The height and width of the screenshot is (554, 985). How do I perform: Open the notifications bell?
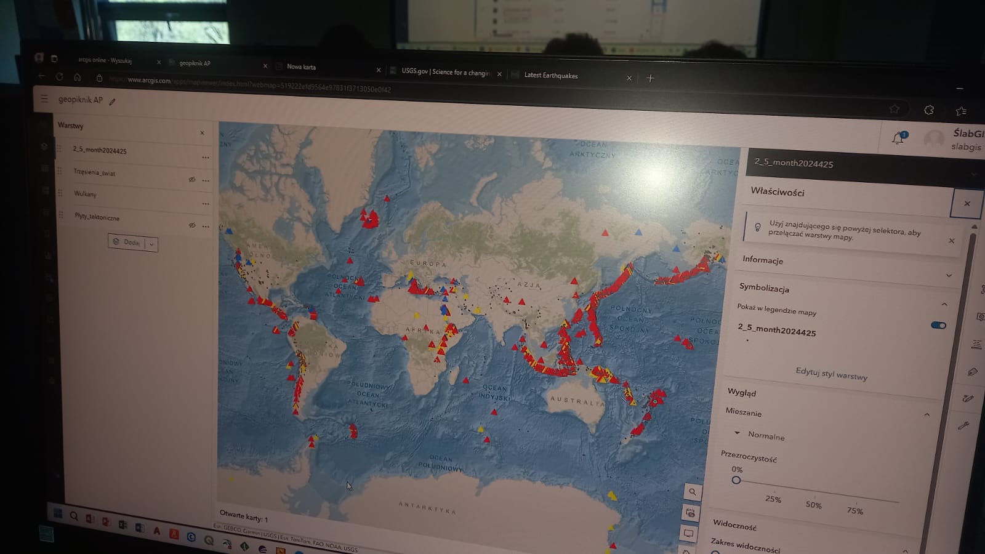tap(898, 138)
